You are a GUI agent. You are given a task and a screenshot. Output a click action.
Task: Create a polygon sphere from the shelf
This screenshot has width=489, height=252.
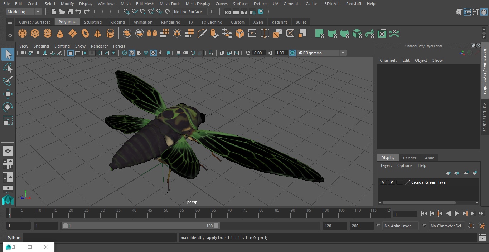coord(23,34)
